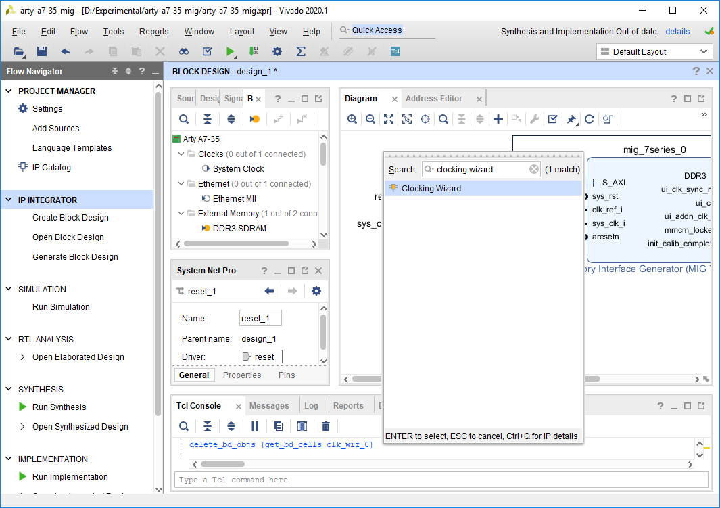Click the Add IP plus icon in Diagram
This screenshot has height=508, width=720.
point(498,120)
